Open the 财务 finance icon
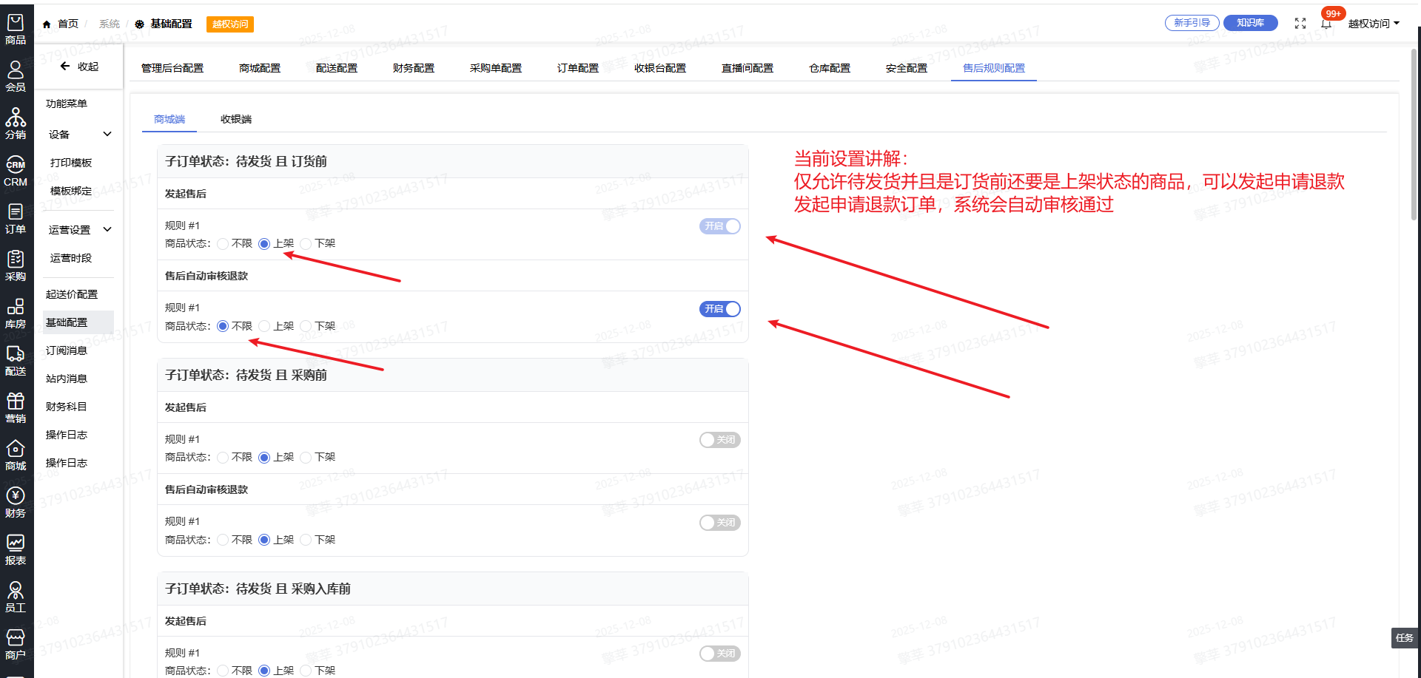Image resolution: width=1421 pixels, height=678 pixels. [16, 503]
